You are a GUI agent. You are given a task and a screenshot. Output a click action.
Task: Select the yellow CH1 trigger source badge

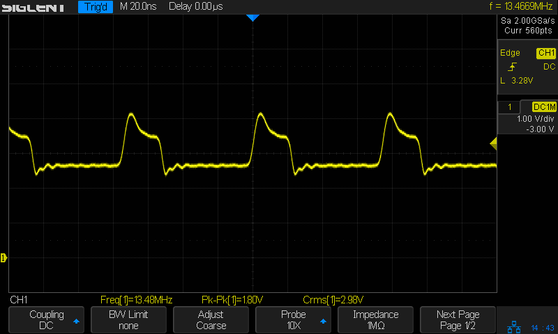click(x=545, y=53)
